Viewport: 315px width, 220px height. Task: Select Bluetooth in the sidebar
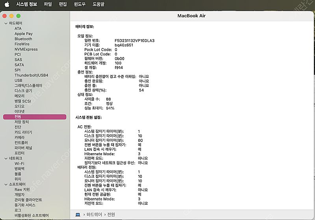[23, 39]
